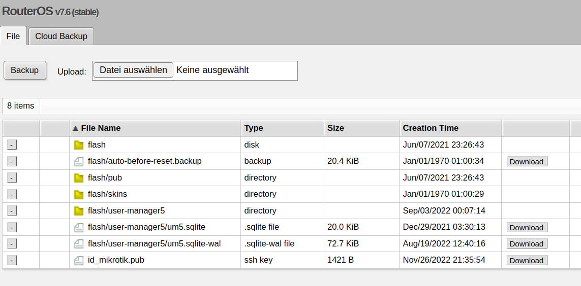
Task: Sort by File Name ascending arrow
Action: coord(75,128)
